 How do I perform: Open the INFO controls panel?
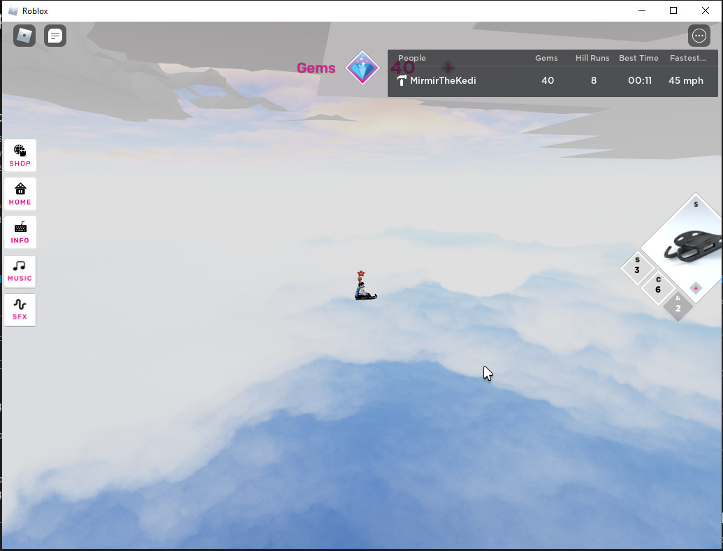pos(20,233)
